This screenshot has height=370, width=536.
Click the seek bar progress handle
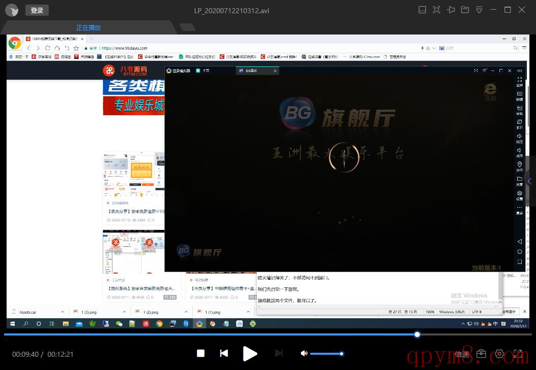click(417, 334)
